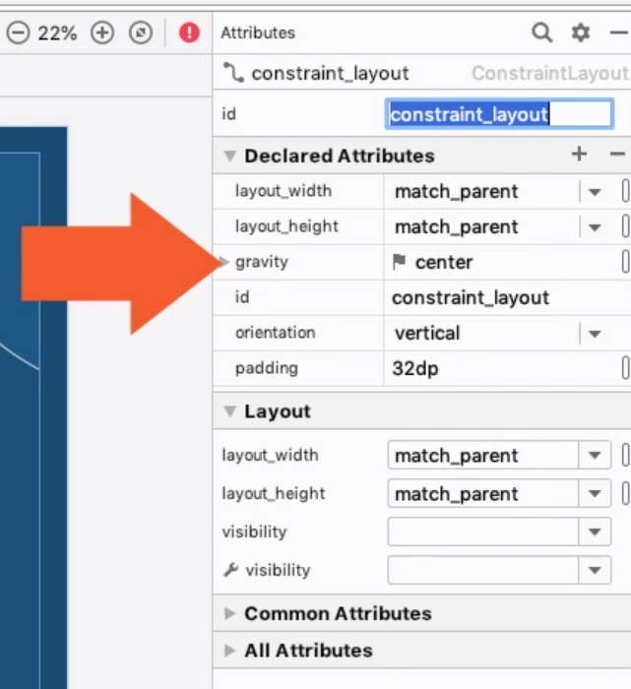Select the padding attribute name

coord(267,368)
